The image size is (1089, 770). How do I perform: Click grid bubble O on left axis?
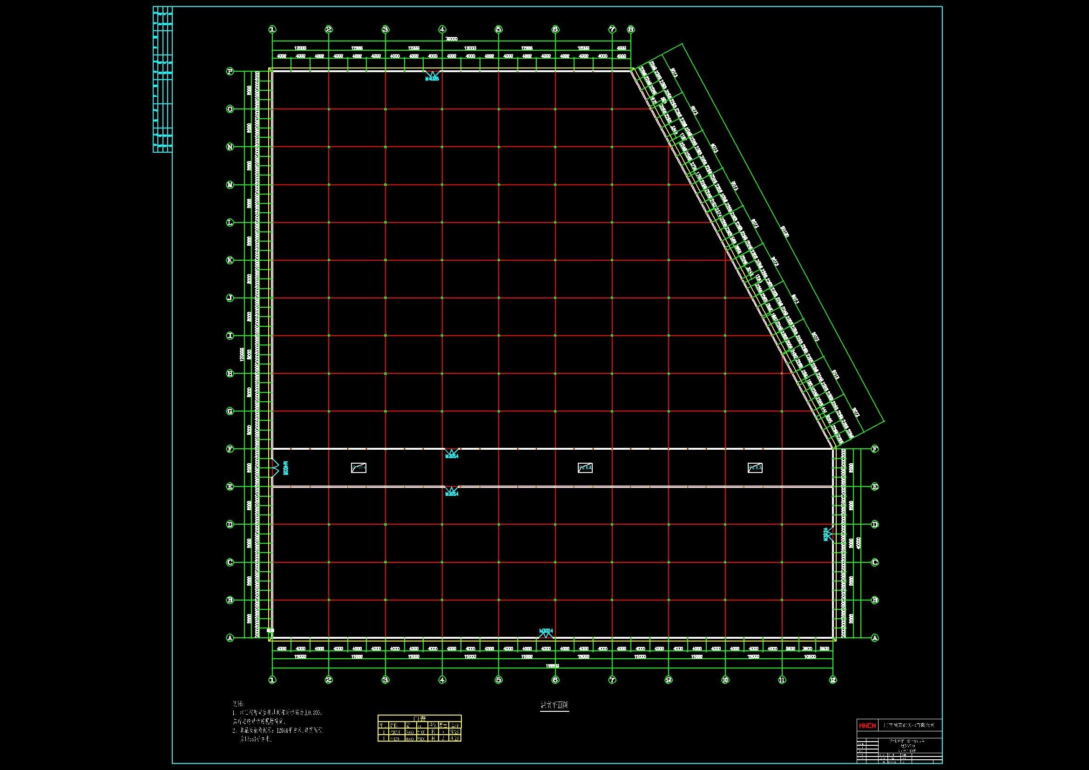[230, 109]
